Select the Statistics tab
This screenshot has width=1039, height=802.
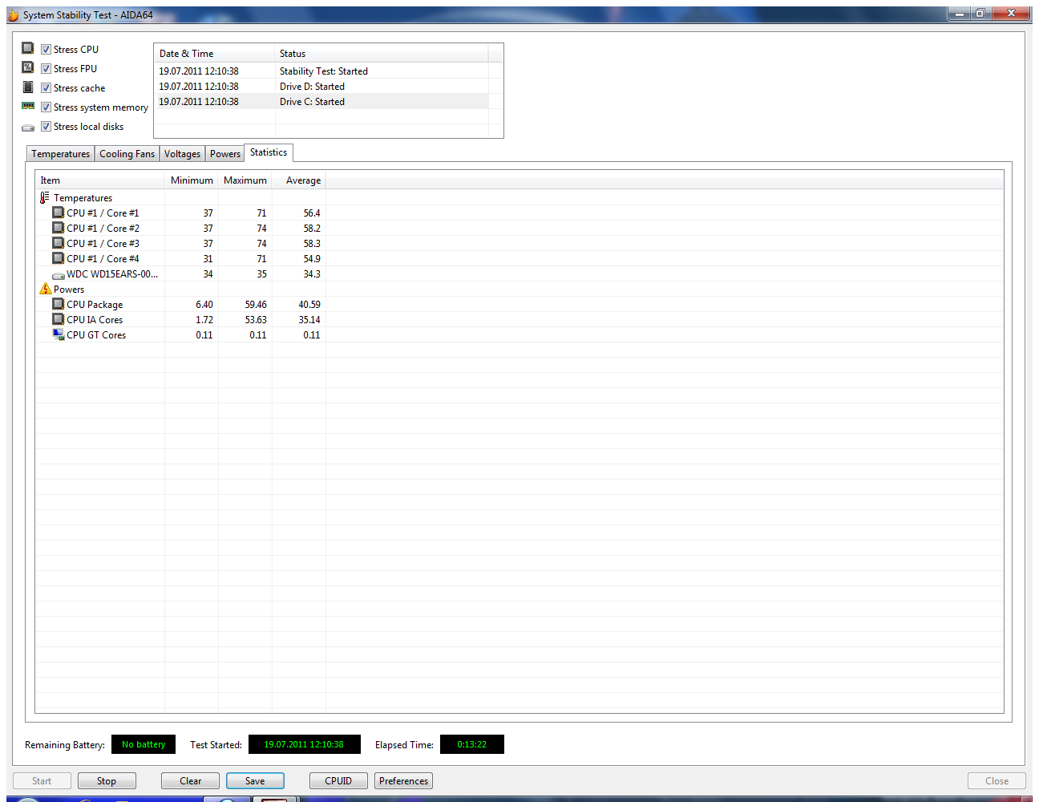pos(269,152)
